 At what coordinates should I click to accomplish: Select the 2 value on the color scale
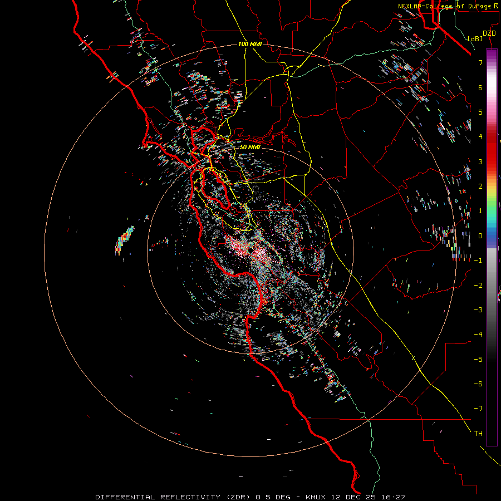[480, 186]
